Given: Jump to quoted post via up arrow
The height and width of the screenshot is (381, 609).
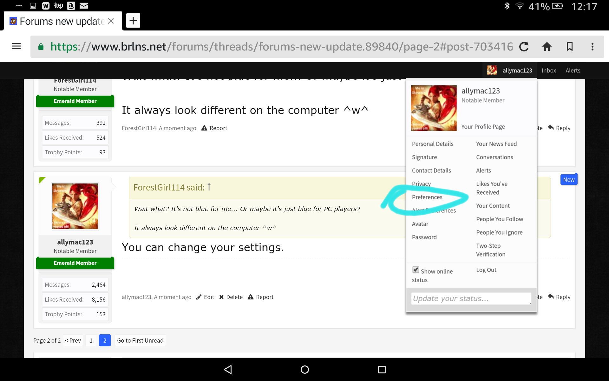Looking at the screenshot, I should click(209, 187).
